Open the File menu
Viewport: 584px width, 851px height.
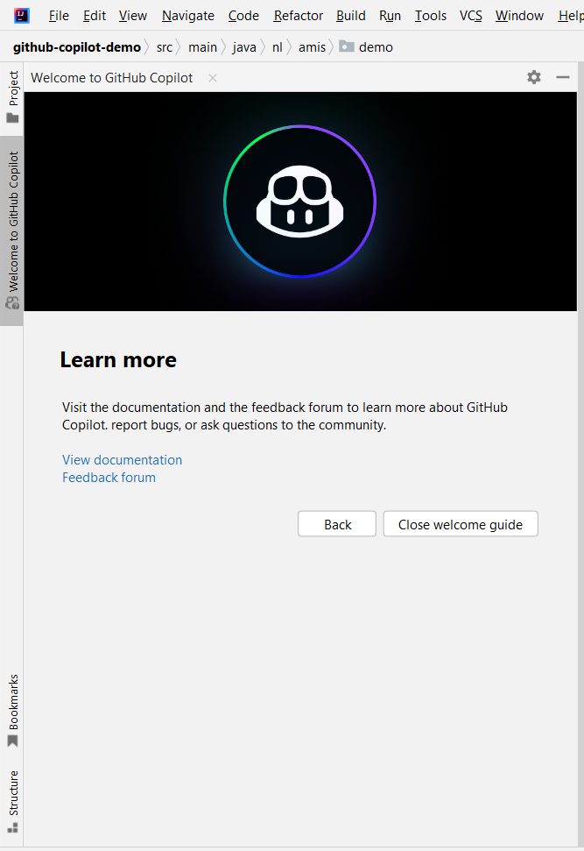point(59,16)
